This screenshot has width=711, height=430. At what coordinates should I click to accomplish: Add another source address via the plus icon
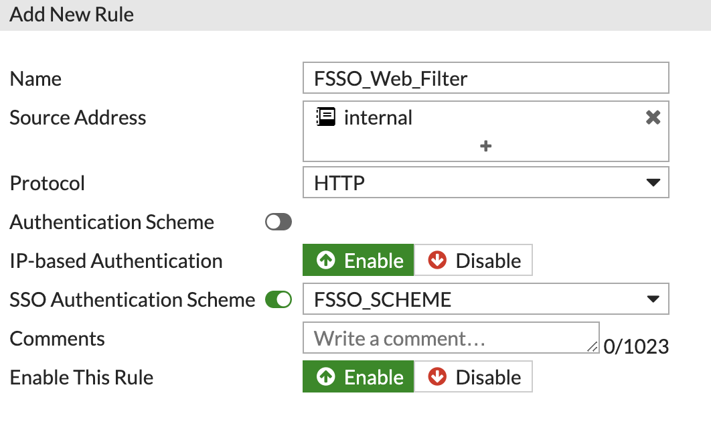pyautogui.click(x=486, y=145)
